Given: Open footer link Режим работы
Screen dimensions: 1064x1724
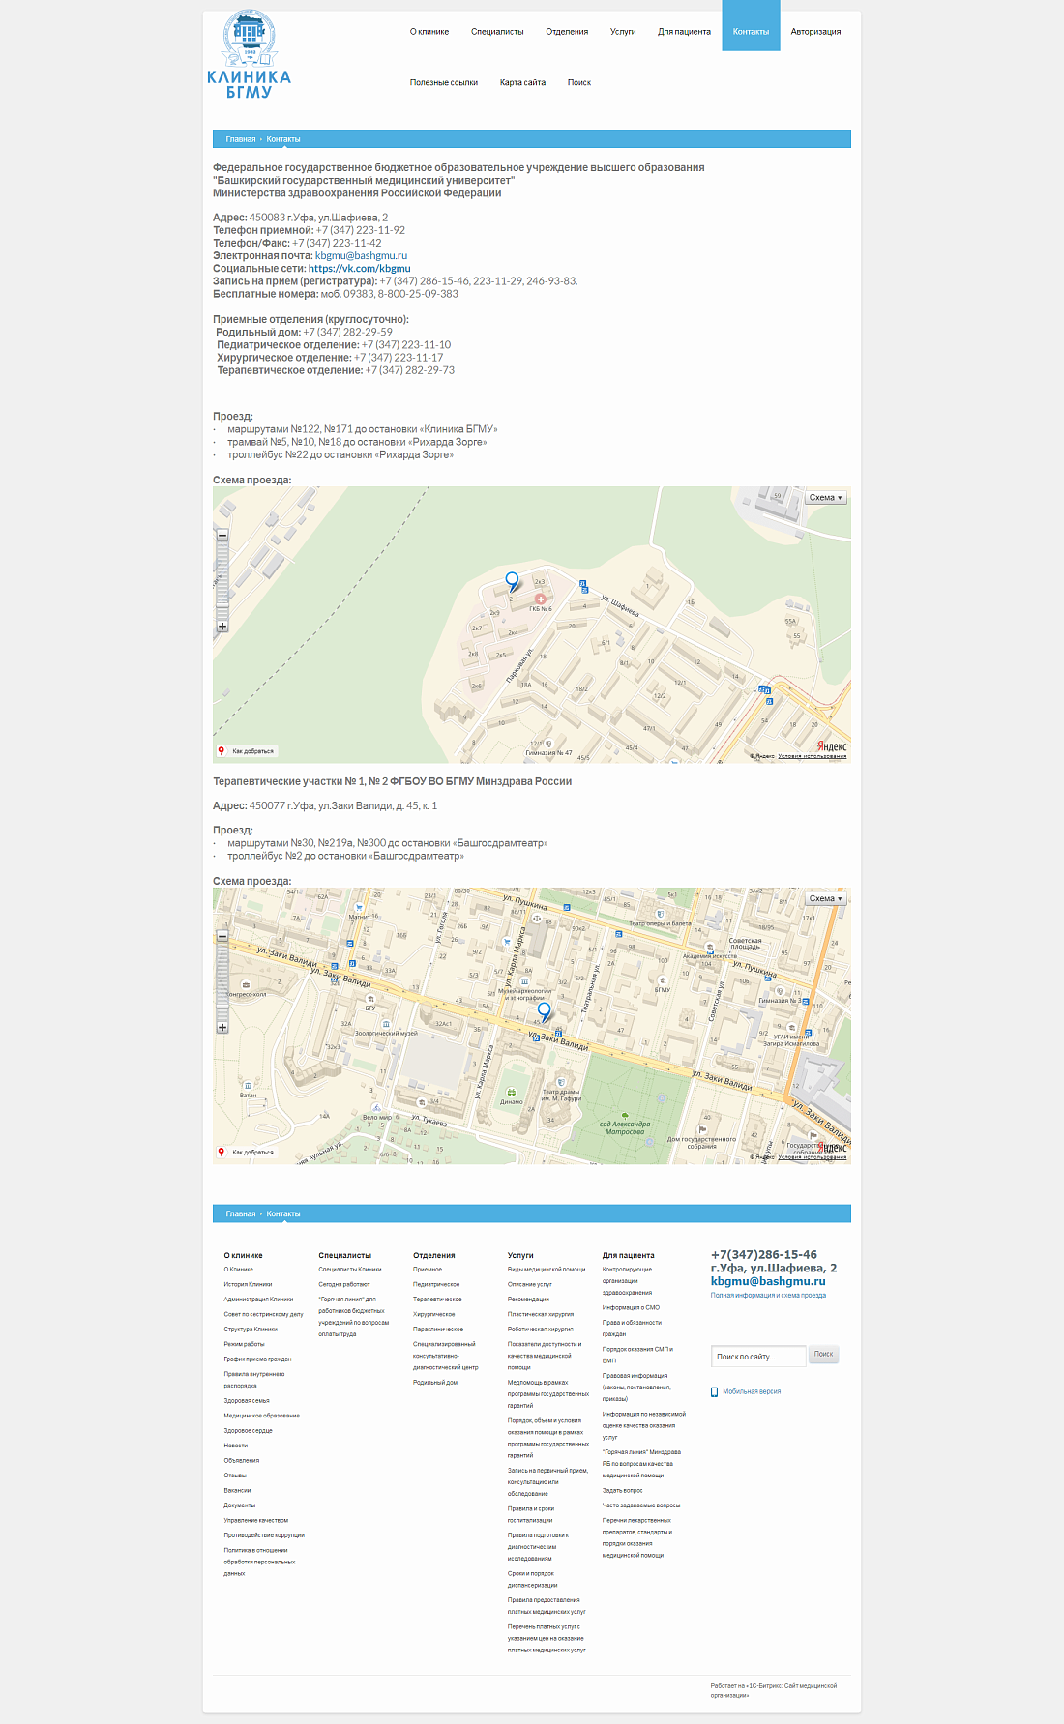Looking at the screenshot, I should pyautogui.click(x=244, y=1345).
